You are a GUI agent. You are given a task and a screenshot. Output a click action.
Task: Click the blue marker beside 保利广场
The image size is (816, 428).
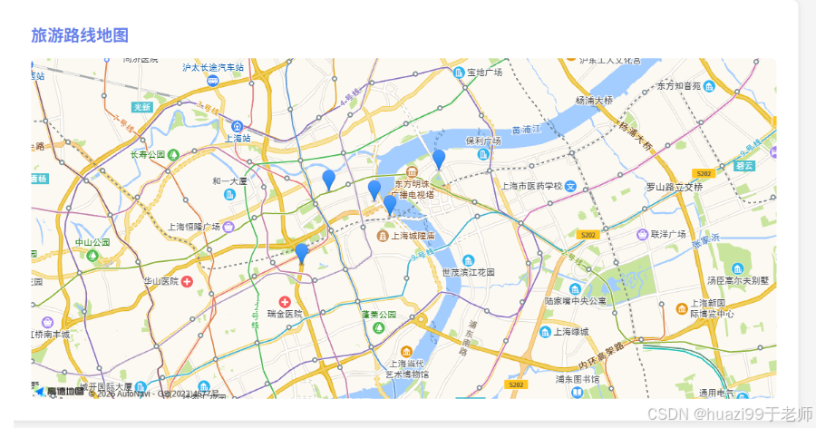[439, 160]
